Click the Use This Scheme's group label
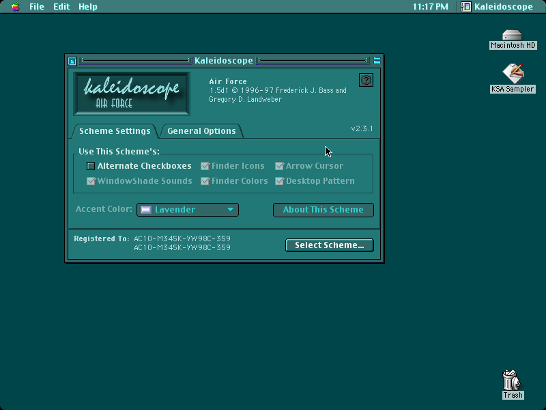The width and height of the screenshot is (546, 410). coord(119,152)
